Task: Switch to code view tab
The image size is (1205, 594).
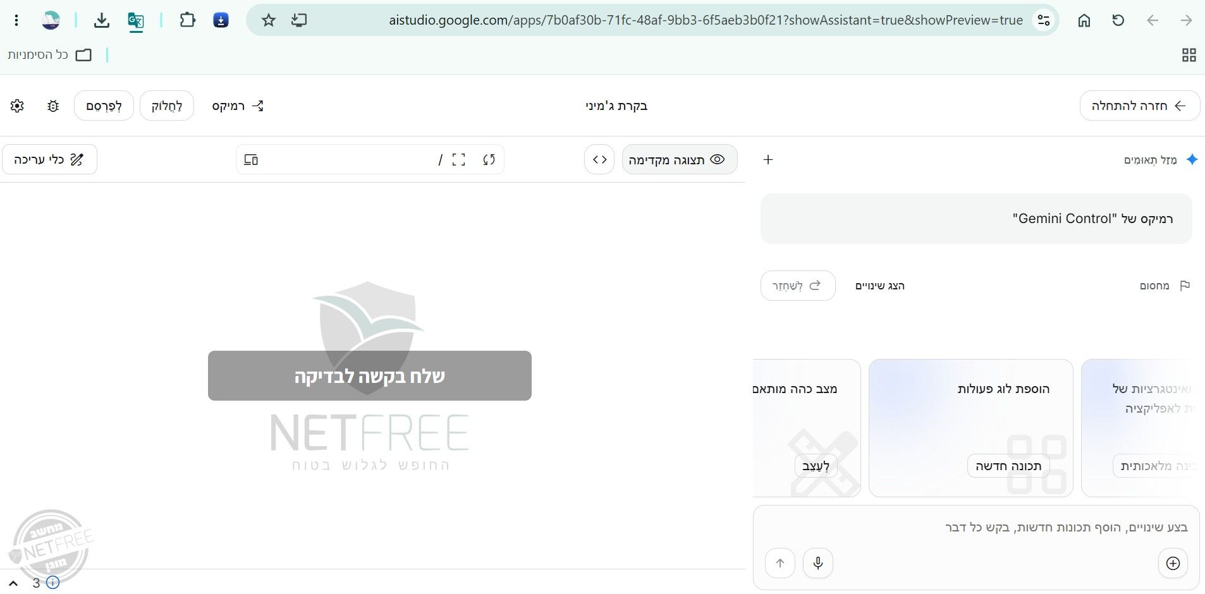Action: 599,159
